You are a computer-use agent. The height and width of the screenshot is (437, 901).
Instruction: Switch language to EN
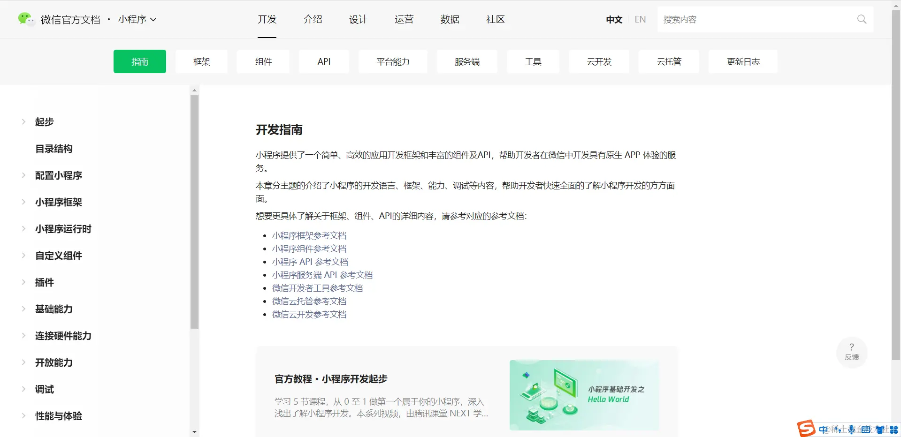[x=640, y=19]
